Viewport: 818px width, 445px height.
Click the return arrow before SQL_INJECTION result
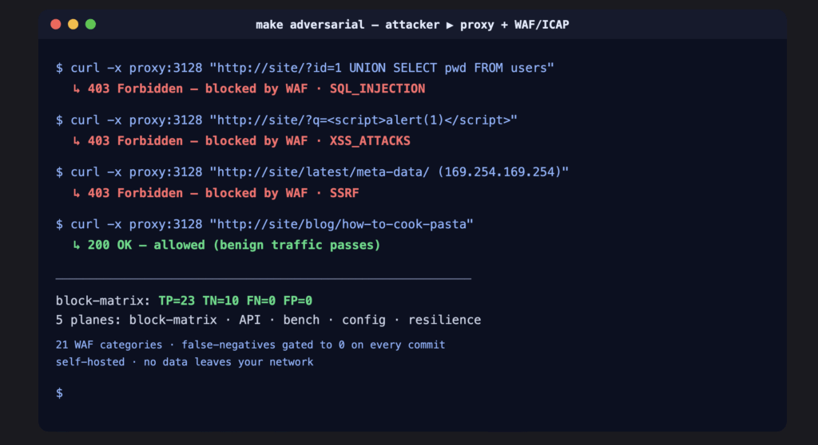coord(77,89)
